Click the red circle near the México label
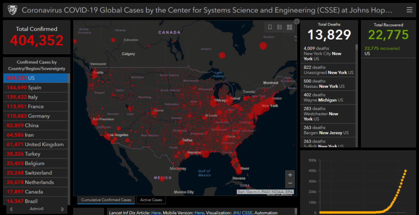 coord(162,179)
